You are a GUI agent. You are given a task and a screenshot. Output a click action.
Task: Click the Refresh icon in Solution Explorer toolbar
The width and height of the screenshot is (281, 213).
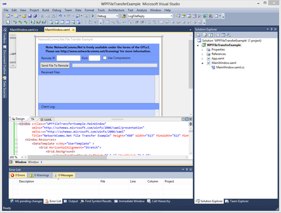point(211,35)
